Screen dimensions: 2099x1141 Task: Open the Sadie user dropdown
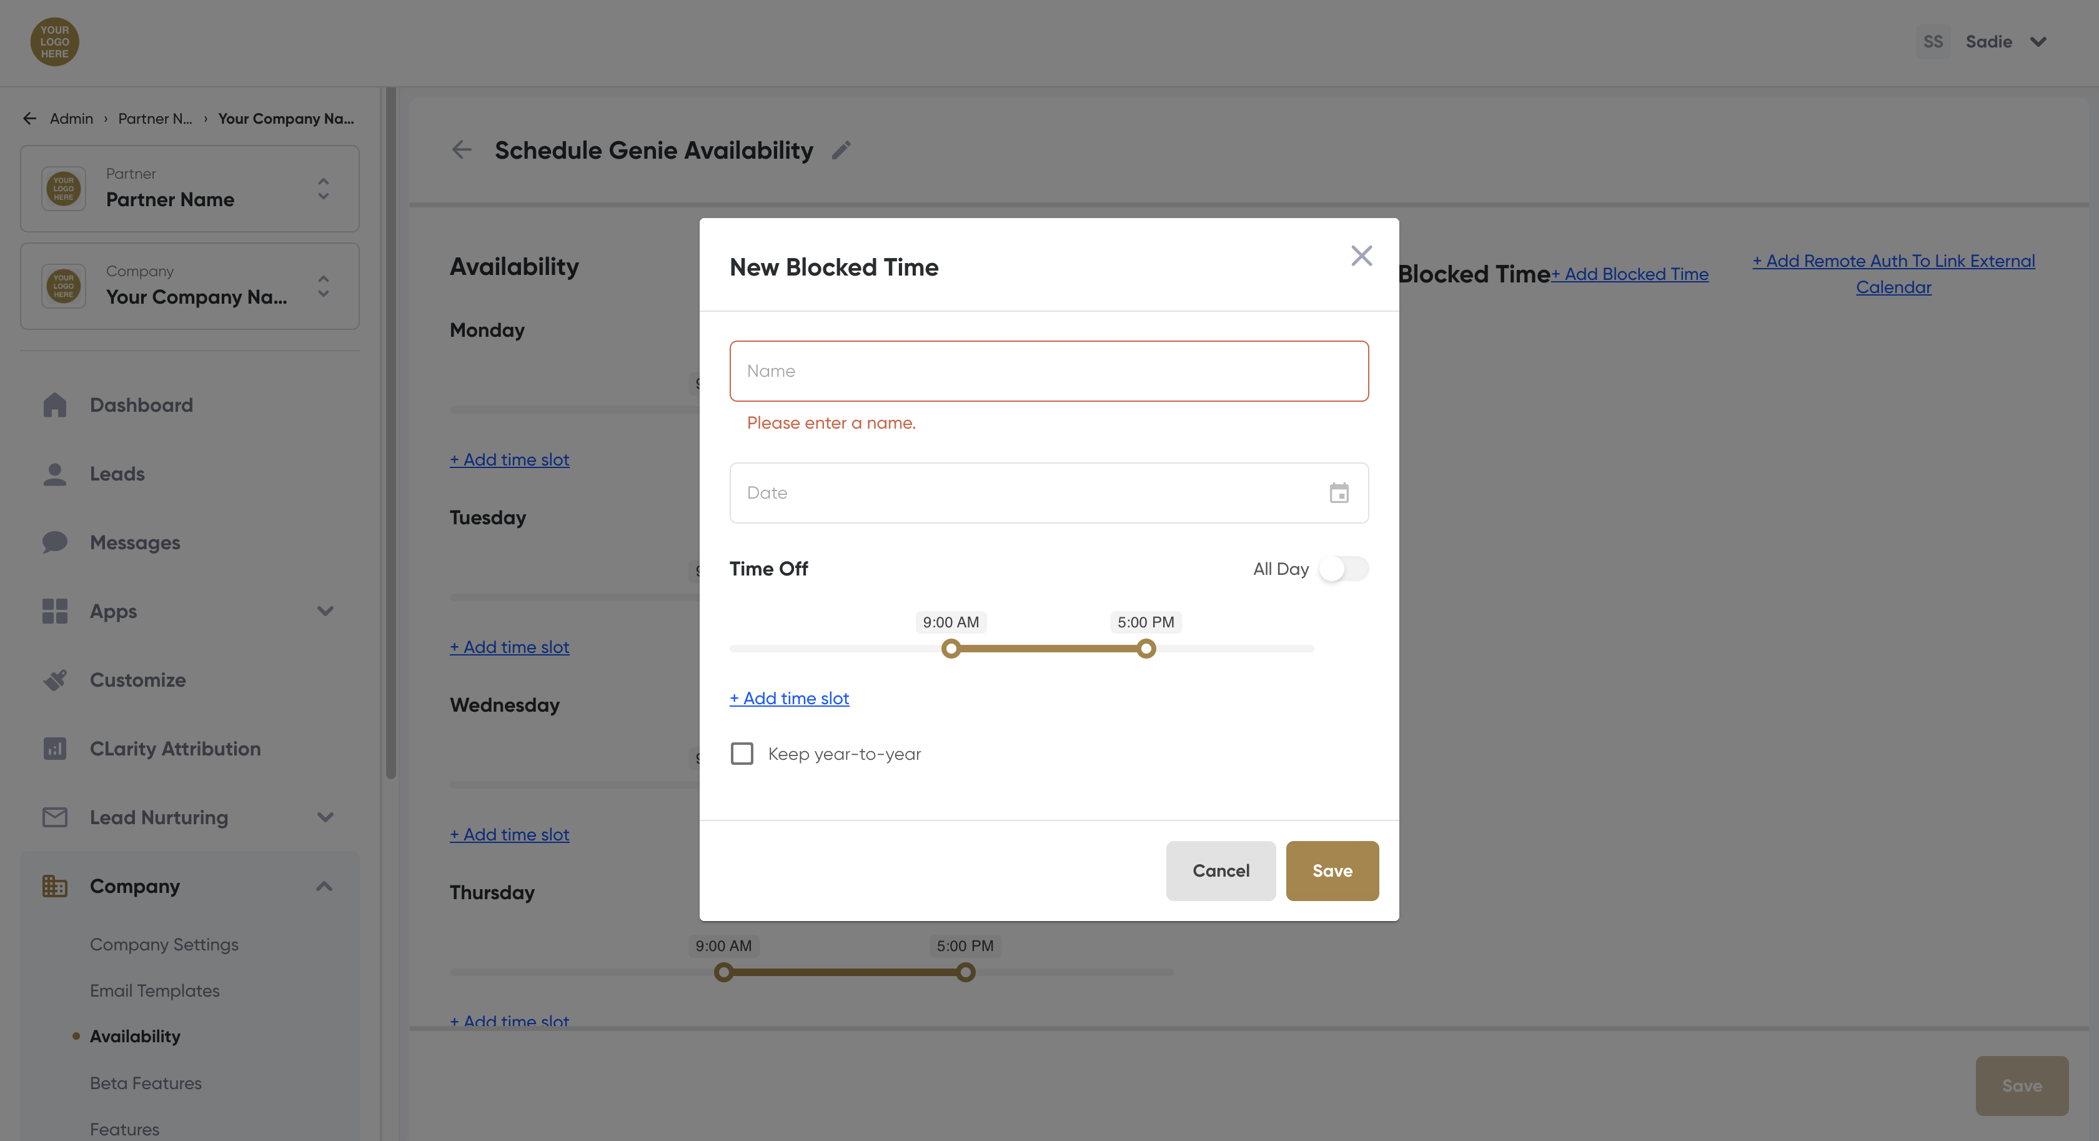coord(2037,42)
